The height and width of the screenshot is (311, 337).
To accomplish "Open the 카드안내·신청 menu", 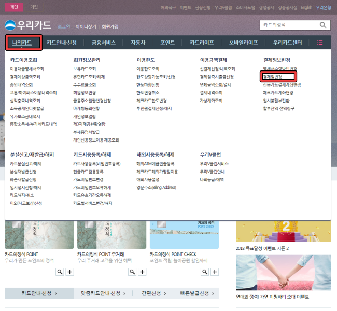I will 62,43.
